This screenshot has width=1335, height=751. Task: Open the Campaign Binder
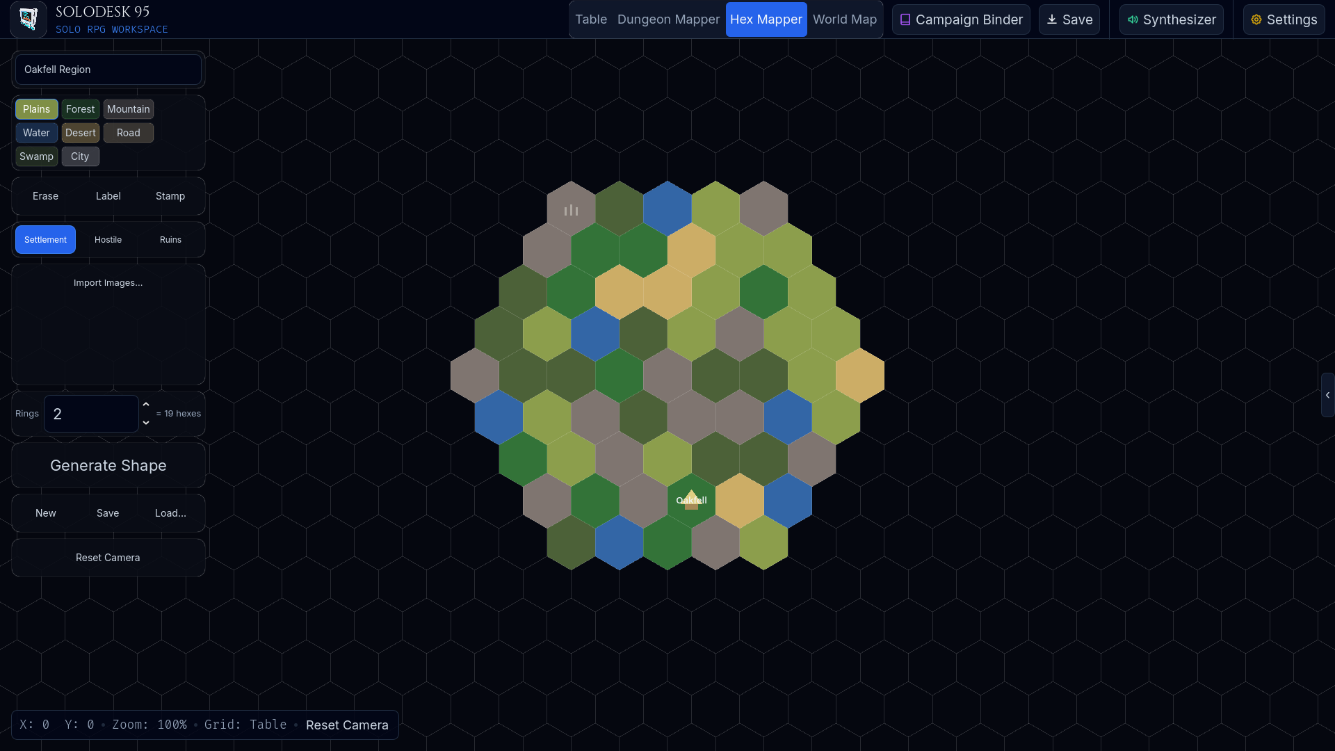point(961,19)
